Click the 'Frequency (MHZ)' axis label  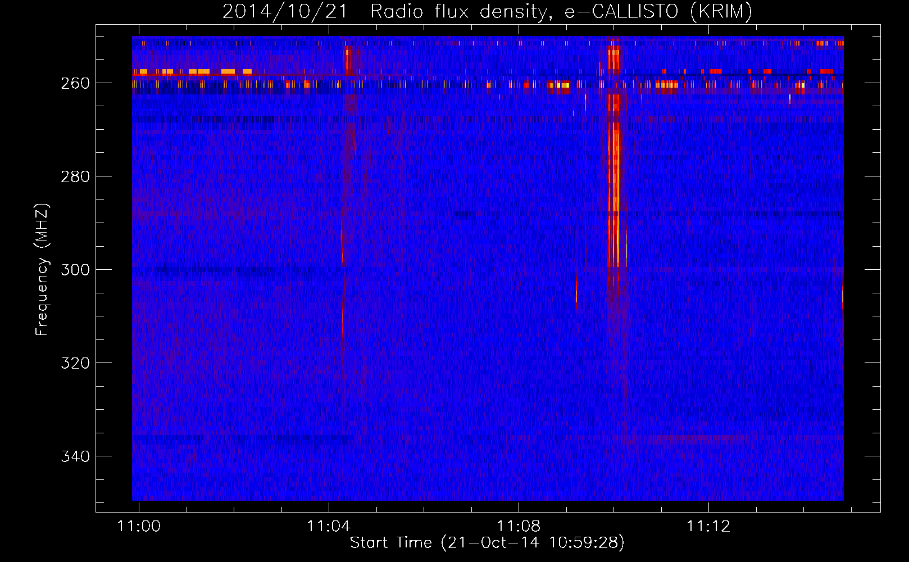(x=43, y=269)
